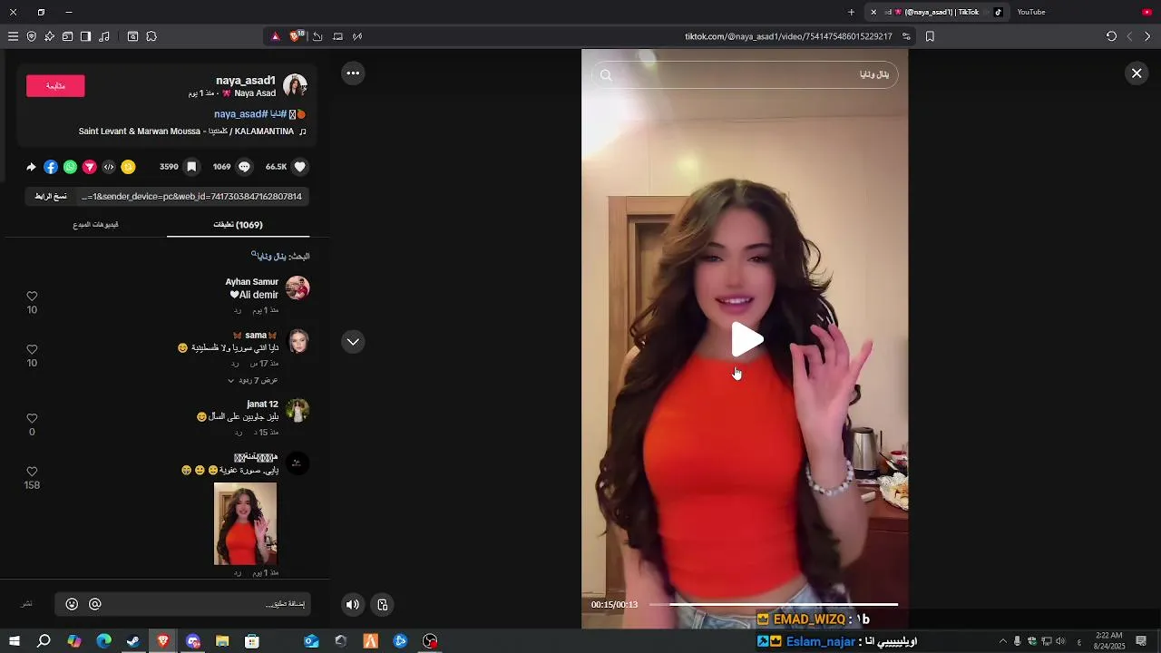Like the video with the heart icon
Viewport: 1161px width, 653px height.
pyautogui.click(x=300, y=167)
